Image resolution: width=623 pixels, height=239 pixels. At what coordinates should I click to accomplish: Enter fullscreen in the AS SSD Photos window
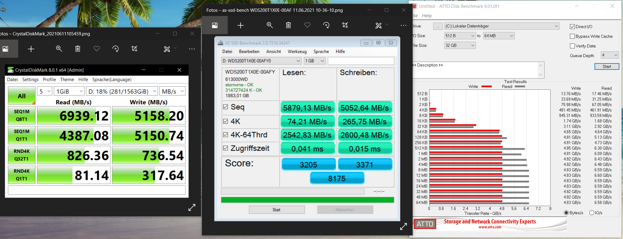(404, 227)
